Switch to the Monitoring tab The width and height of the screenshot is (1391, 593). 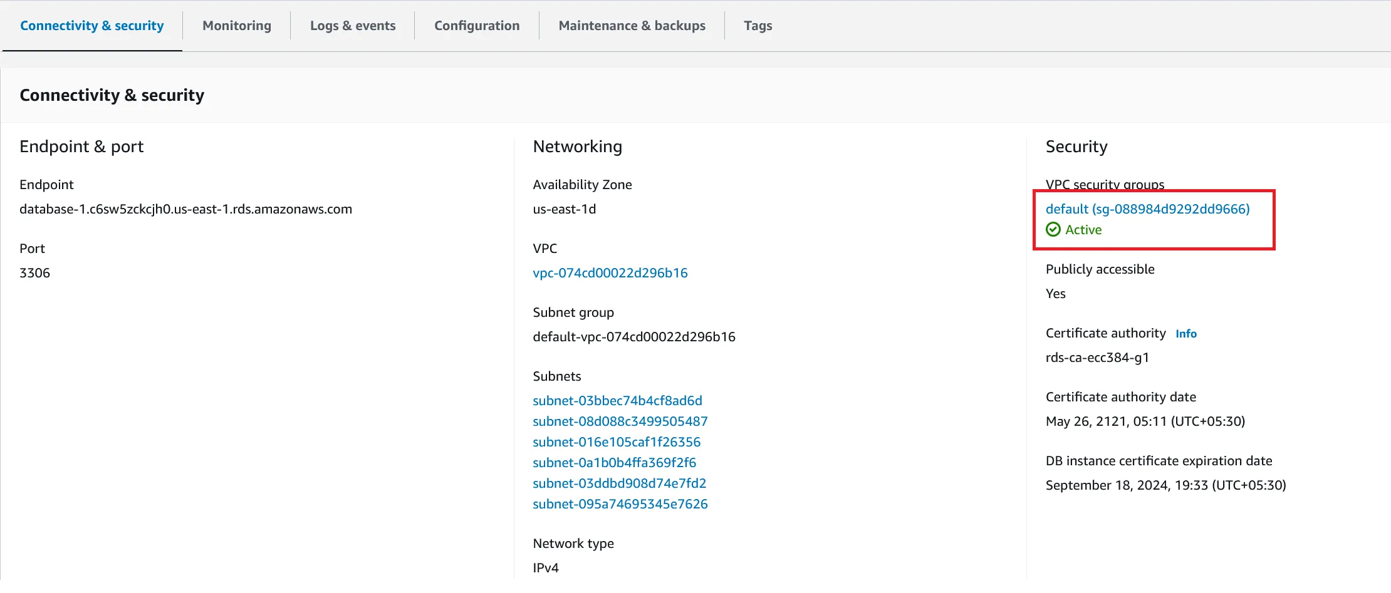[236, 26]
